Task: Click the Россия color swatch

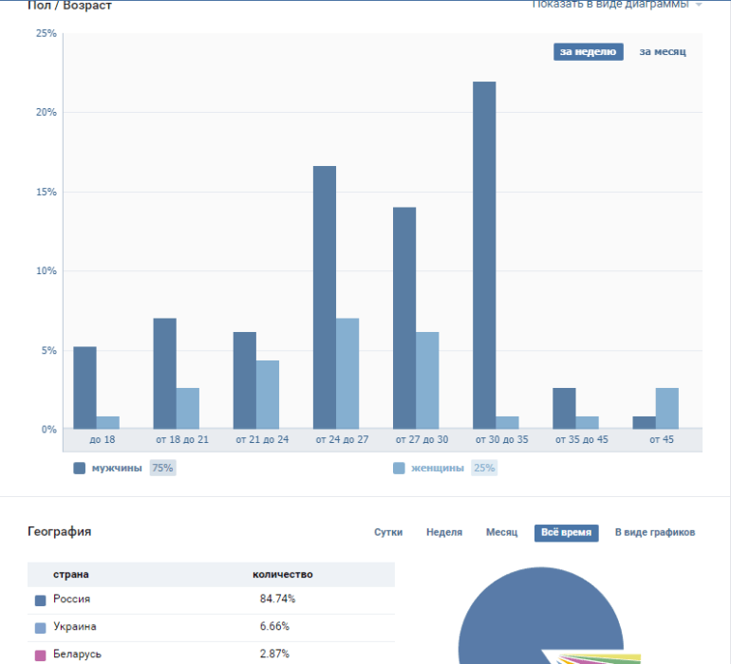Action: (41, 600)
